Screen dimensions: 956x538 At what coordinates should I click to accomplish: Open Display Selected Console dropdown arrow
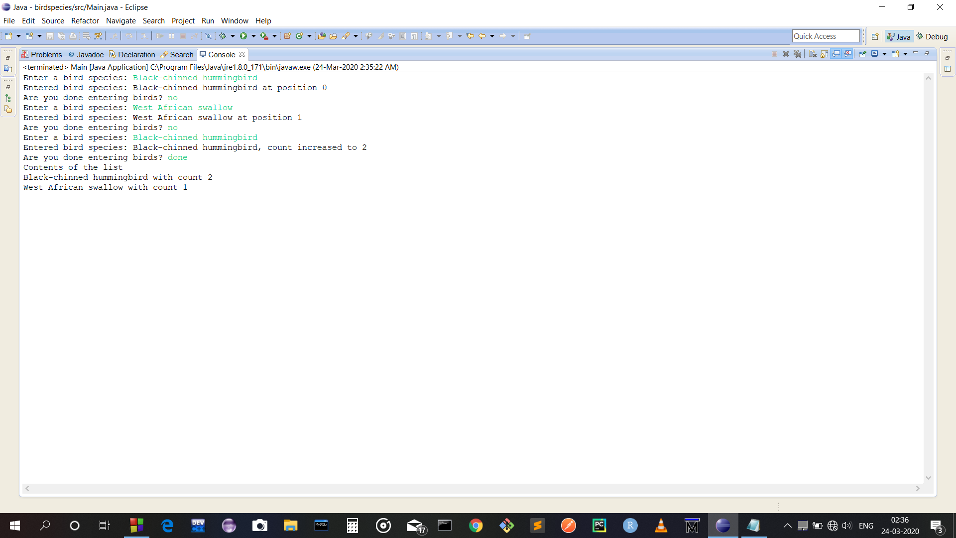pyautogui.click(x=884, y=54)
